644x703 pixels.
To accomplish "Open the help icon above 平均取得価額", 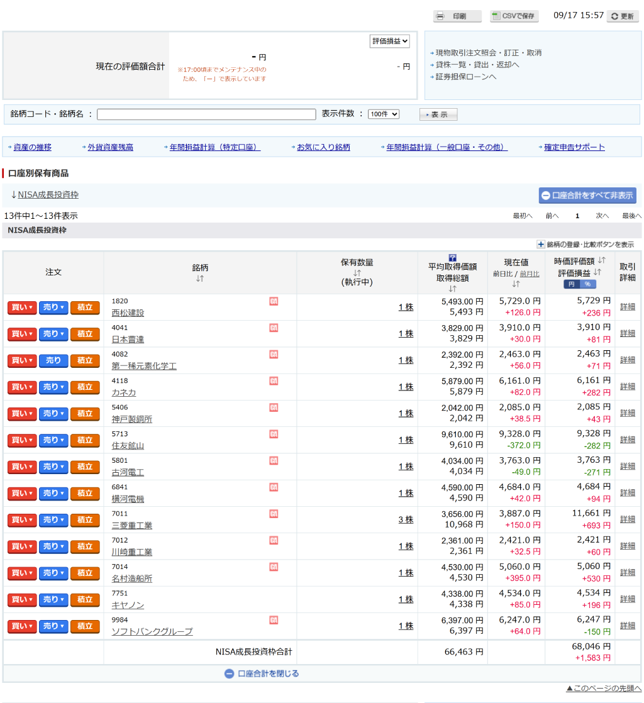I will click(453, 258).
